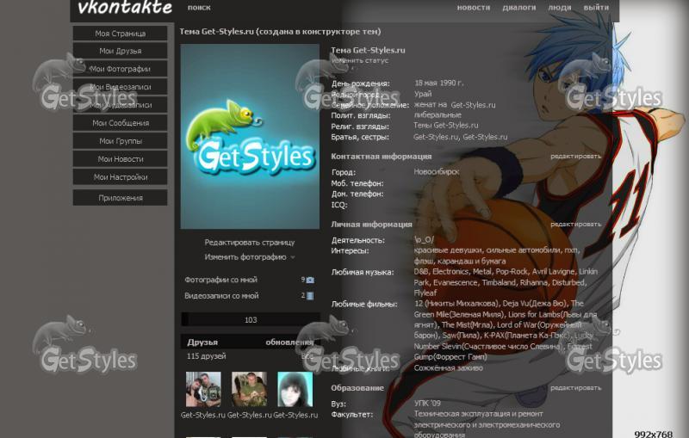Click the GetStyles profile photo
Image resolution: width=689 pixels, height=438 pixels.
pyautogui.click(x=250, y=137)
